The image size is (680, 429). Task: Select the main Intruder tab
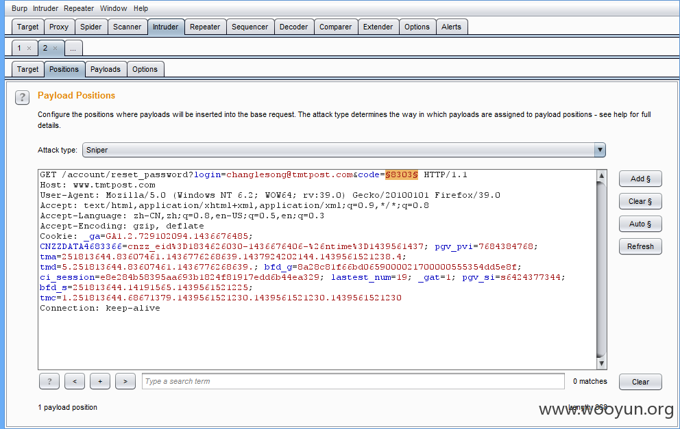click(x=166, y=27)
